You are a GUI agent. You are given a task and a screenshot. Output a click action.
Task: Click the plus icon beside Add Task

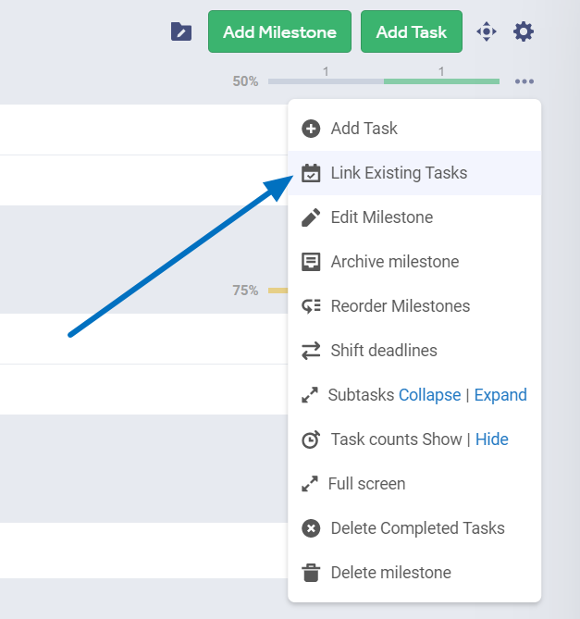[x=312, y=129]
